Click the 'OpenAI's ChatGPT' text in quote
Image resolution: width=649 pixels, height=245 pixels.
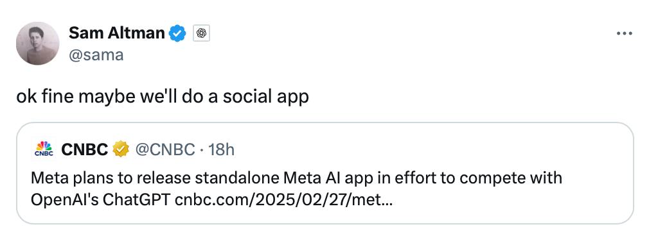(101, 201)
